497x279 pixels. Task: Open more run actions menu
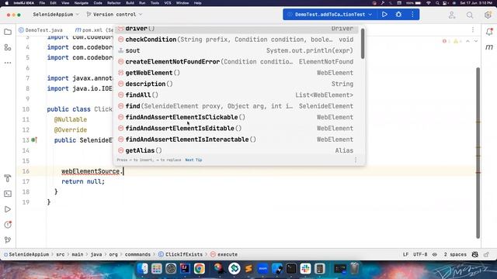coord(412,15)
